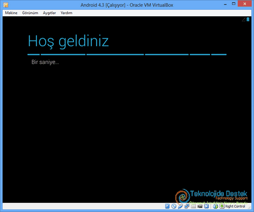This screenshot has width=254, height=212.
Task: Click the USB devices status icon
Action: 181,206
